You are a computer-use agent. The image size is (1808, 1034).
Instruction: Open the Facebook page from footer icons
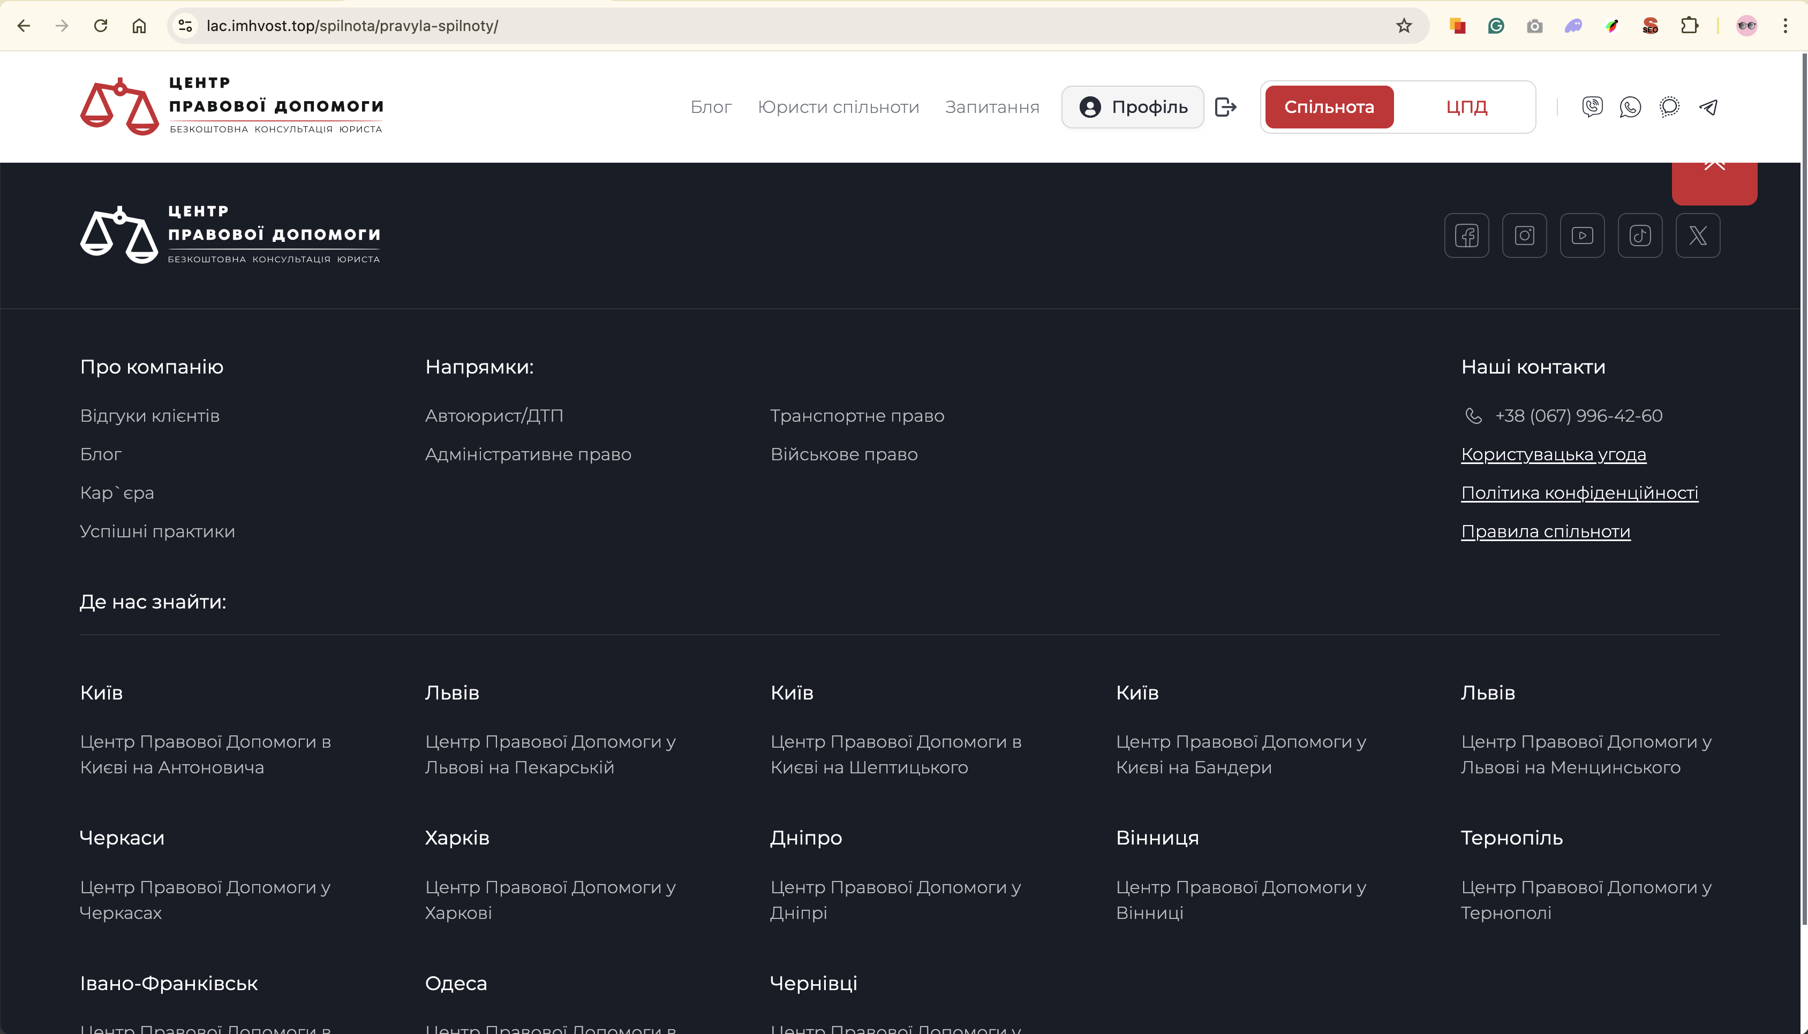[x=1466, y=235]
